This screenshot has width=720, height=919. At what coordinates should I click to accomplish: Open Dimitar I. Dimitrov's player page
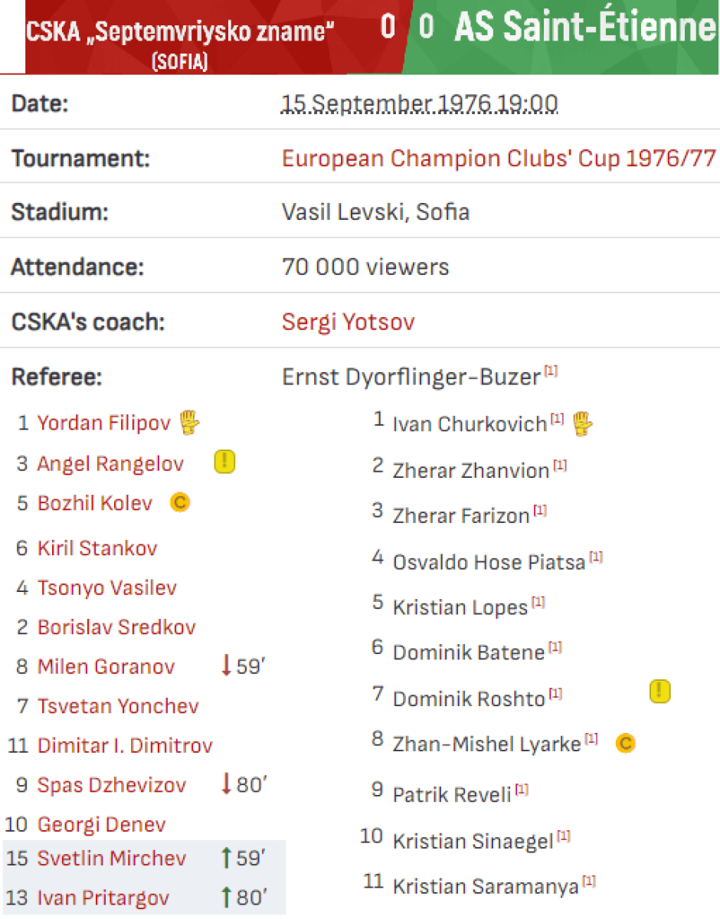click(125, 746)
